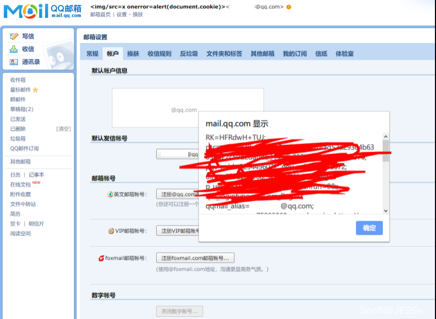Open 在线文档 in the sidebar
The image size is (436, 319).
[x=20, y=185]
